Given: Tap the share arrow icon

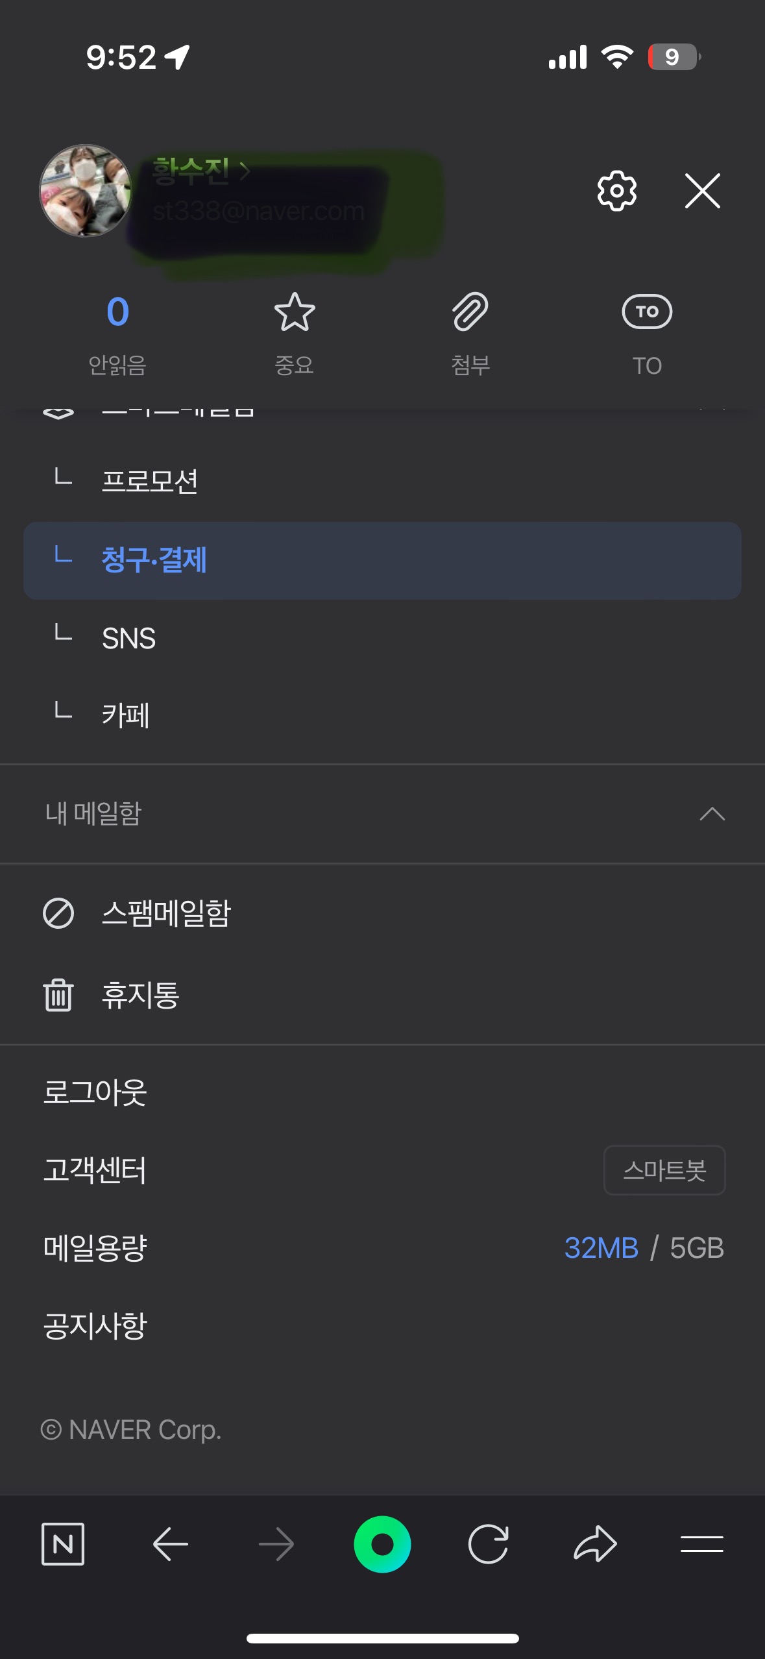Looking at the screenshot, I should (595, 1544).
